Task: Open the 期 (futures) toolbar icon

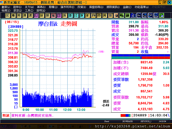Action: click(x=19, y=15)
